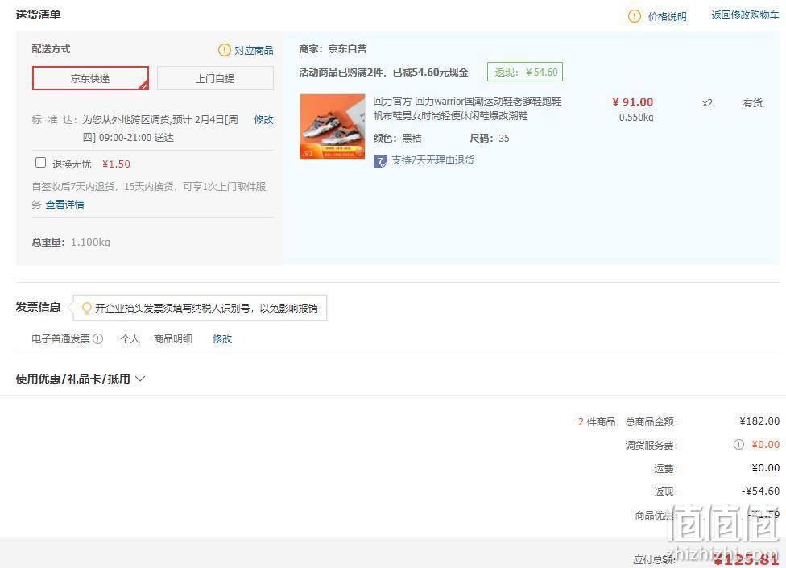Click the 个人 invoice title text

[x=130, y=339]
